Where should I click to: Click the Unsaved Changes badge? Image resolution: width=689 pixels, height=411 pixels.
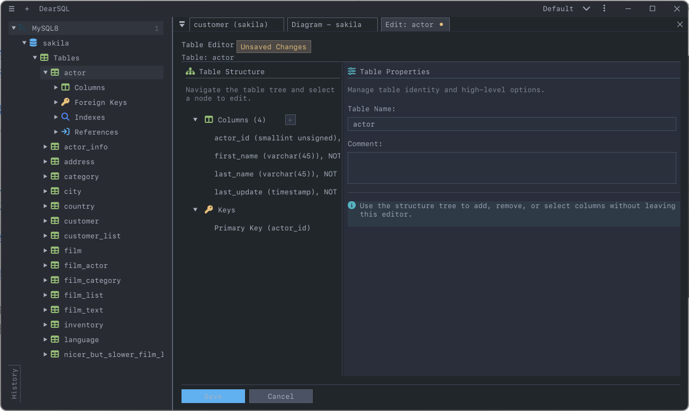[274, 47]
